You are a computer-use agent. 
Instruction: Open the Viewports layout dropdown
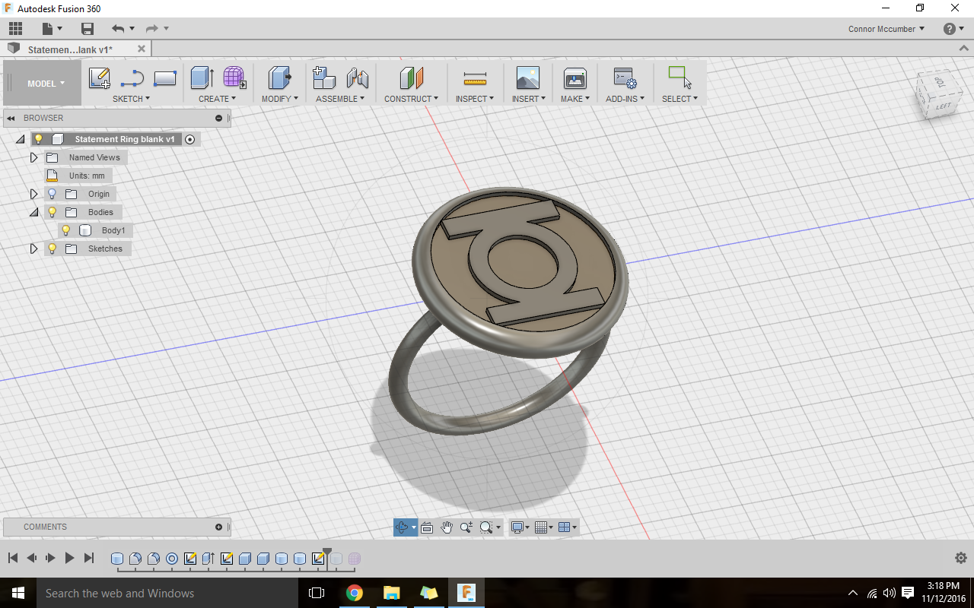pyautogui.click(x=568, y=527)
